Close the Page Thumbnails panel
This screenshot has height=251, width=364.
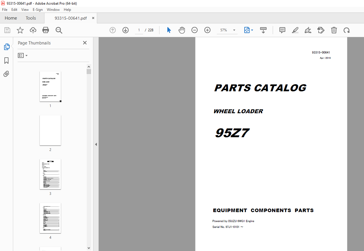pos(85,43)
